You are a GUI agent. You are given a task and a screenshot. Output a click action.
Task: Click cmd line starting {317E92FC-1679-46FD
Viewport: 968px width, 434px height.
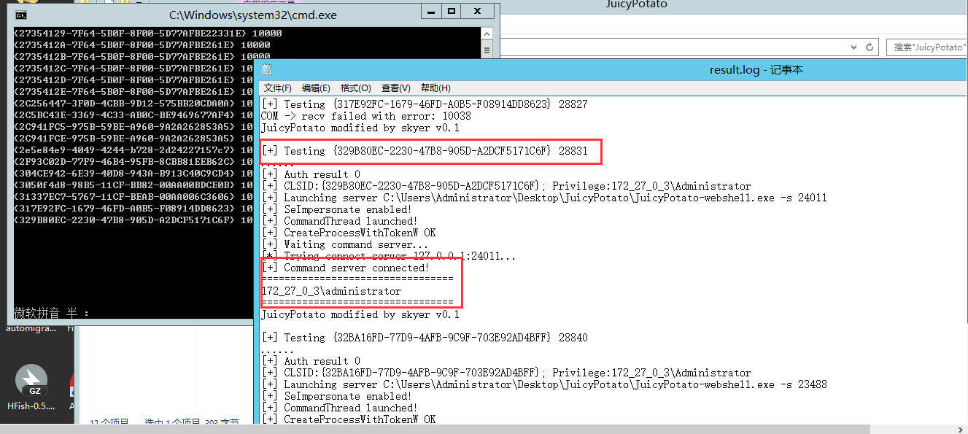pos(133,209)
